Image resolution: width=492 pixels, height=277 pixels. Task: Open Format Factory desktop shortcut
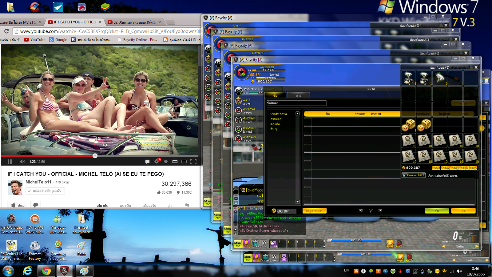coord(35,251)
